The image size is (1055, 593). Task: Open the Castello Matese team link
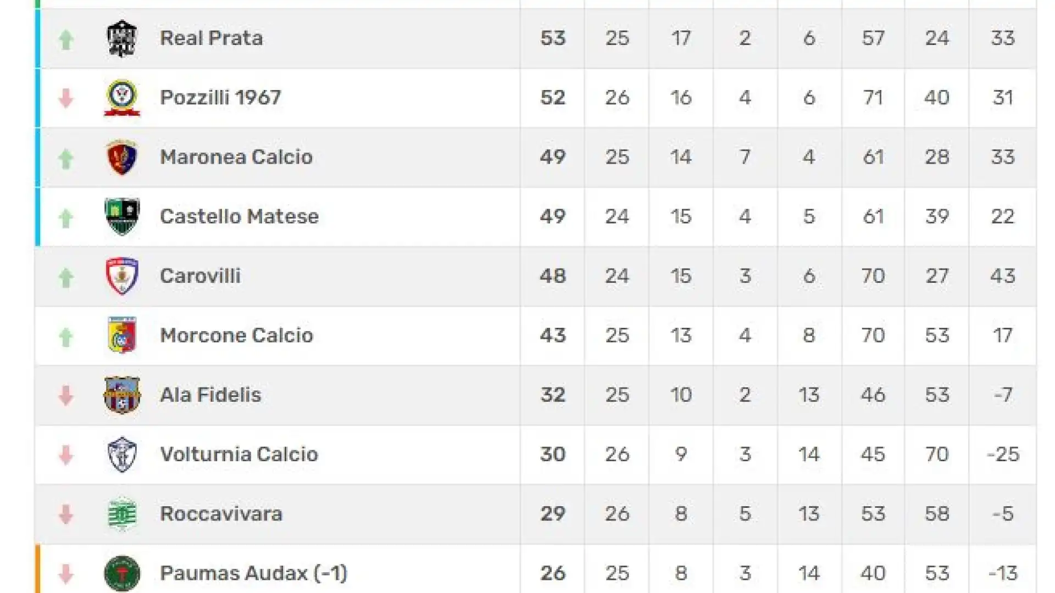point(239,216)
